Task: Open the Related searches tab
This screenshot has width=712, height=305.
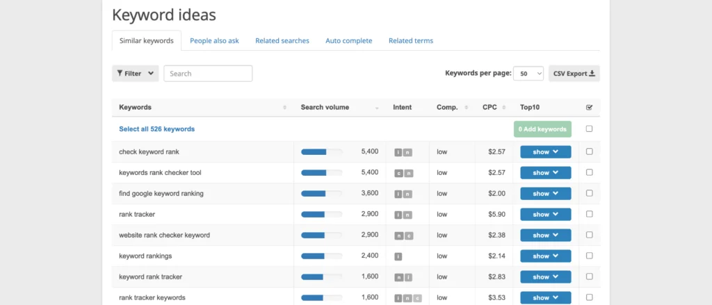Action: (x=282, y=41)
